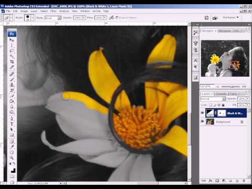This screenshot has width=252, height=189.
Task: Select the Clone Stamp tool
Action: [12, 85]
